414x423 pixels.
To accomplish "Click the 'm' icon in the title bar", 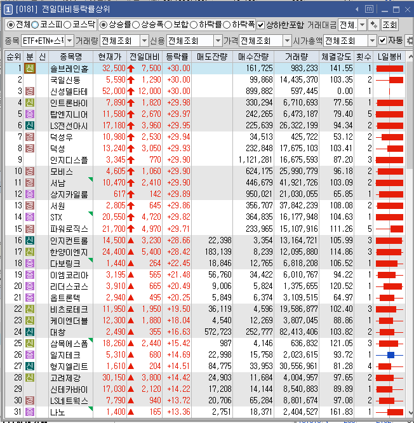I will point(369,10).
